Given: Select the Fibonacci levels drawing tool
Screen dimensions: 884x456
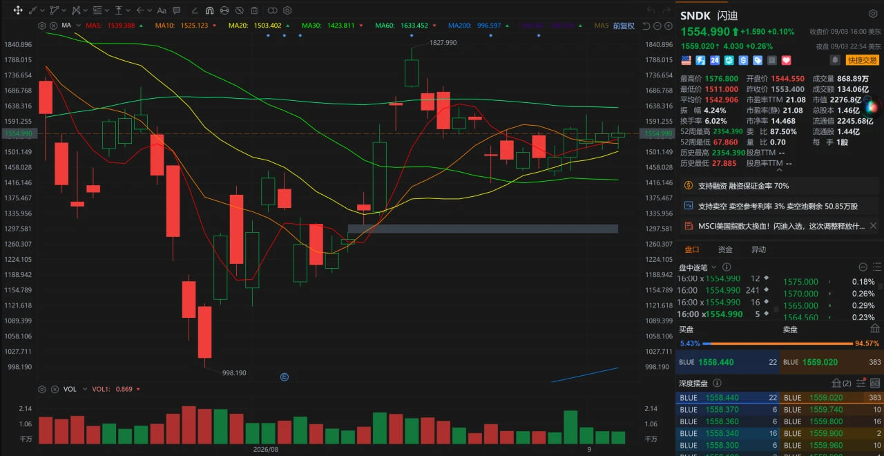Looking at the screenshot, I should coord(97,10).
